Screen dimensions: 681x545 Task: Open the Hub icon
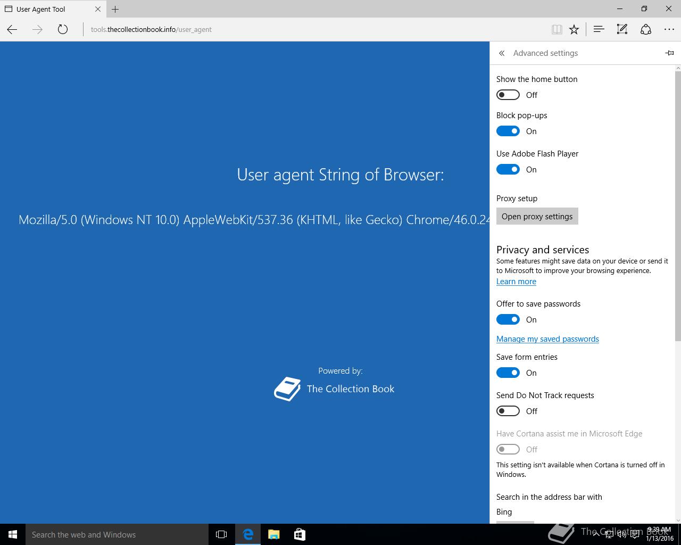pyautogui.click(x=599, y=30)
